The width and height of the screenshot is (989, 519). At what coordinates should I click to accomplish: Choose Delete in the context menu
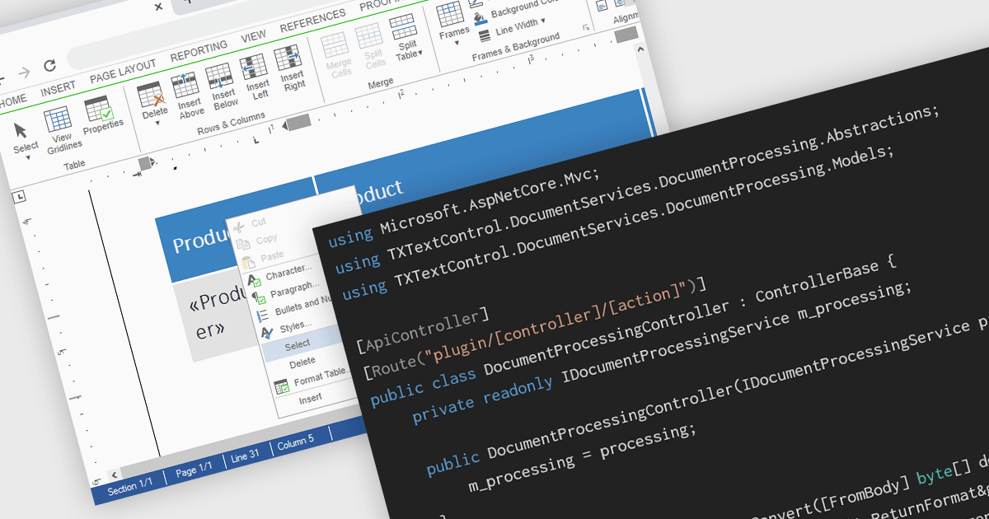(x=304, y=362)
